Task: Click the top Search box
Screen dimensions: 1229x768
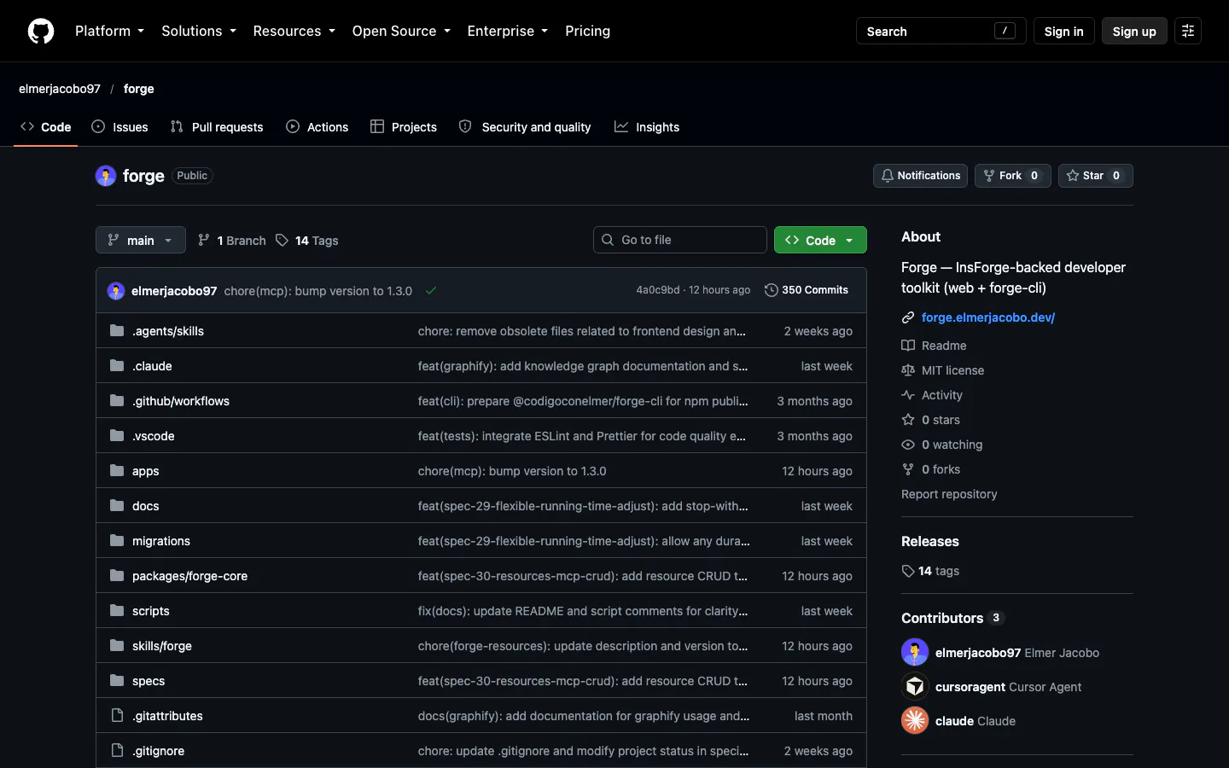Action: (x=941, y=31)
